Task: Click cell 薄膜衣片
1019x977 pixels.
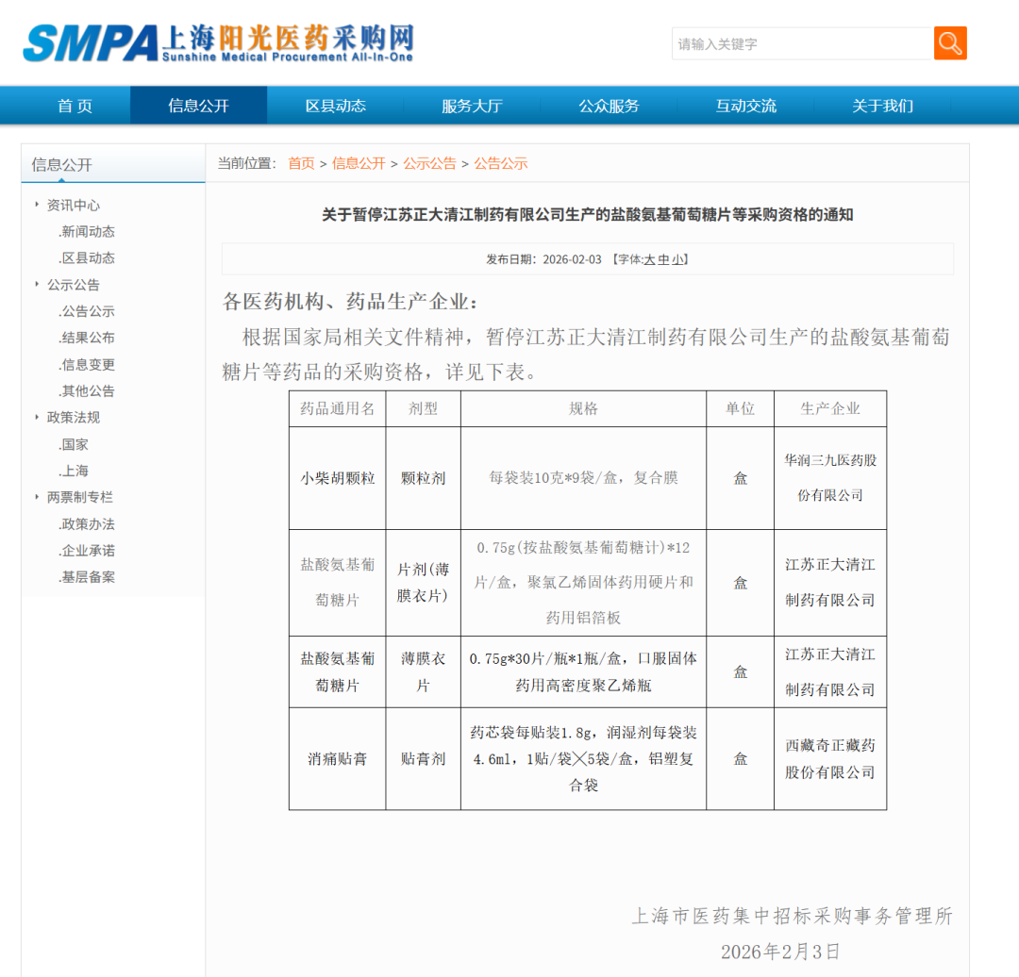Action: coord(423,671)
